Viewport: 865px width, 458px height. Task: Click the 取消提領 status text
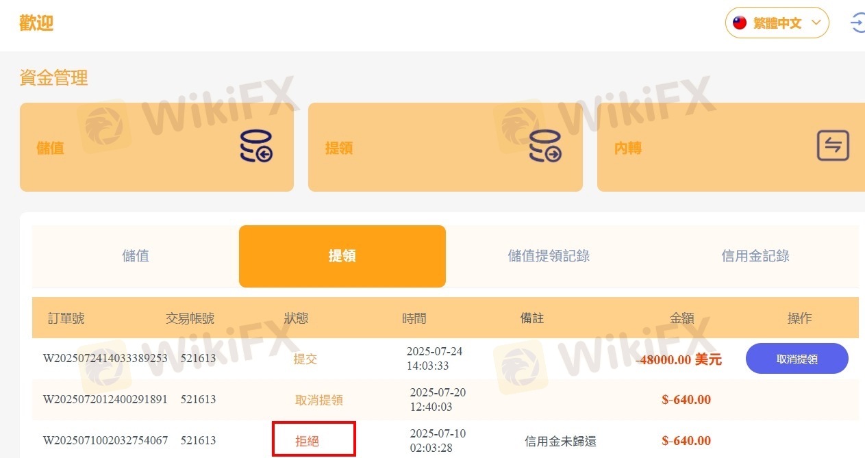(319, 400)
